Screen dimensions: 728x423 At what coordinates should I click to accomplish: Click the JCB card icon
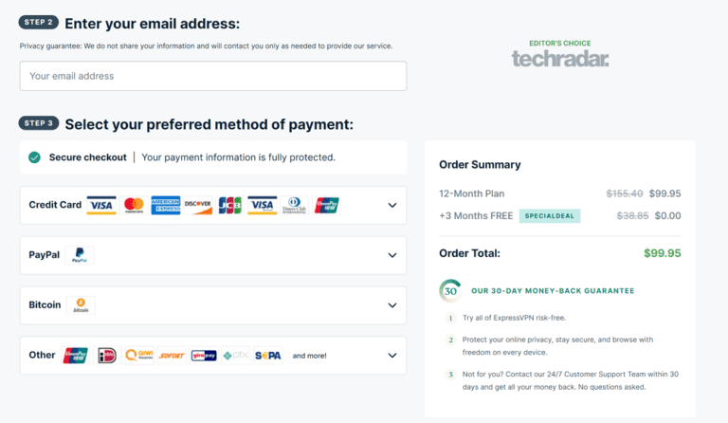(x=229, y=205)
